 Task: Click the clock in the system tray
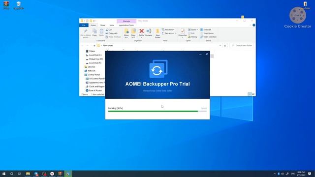301,174
